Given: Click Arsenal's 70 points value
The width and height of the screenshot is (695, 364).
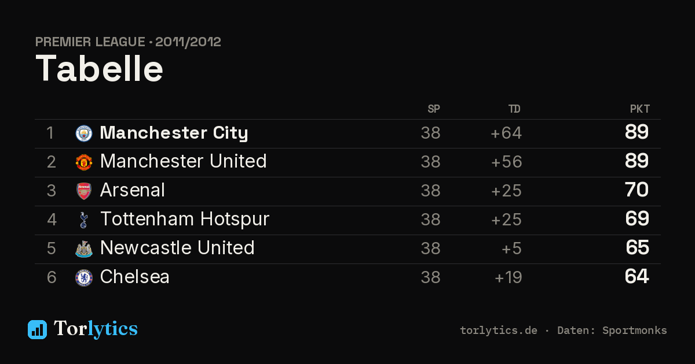Looking at the screenshot, I should (637, 190).
